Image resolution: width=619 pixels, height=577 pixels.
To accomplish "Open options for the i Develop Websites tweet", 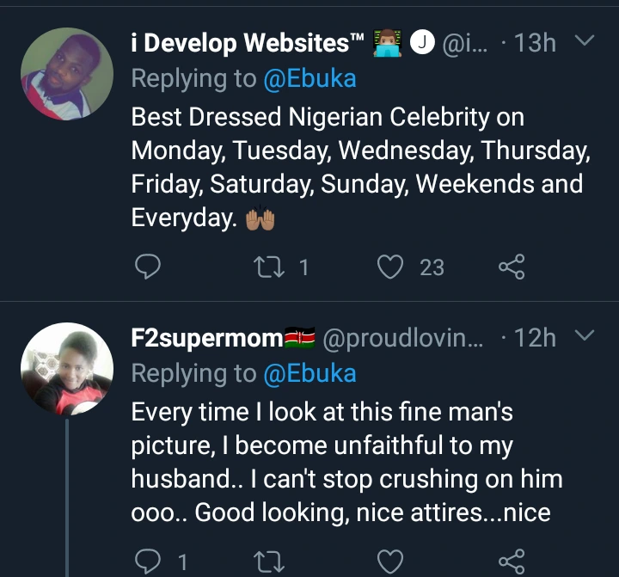I will [584, 41].
